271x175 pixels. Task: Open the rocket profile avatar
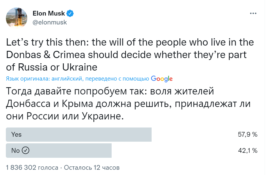click(17, 18)
